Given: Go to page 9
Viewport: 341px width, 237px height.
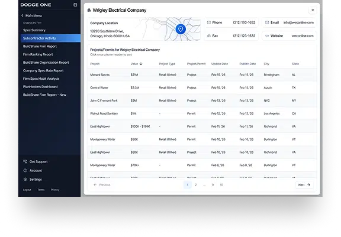Looking at the screenshot, I should tap(213, 185).
